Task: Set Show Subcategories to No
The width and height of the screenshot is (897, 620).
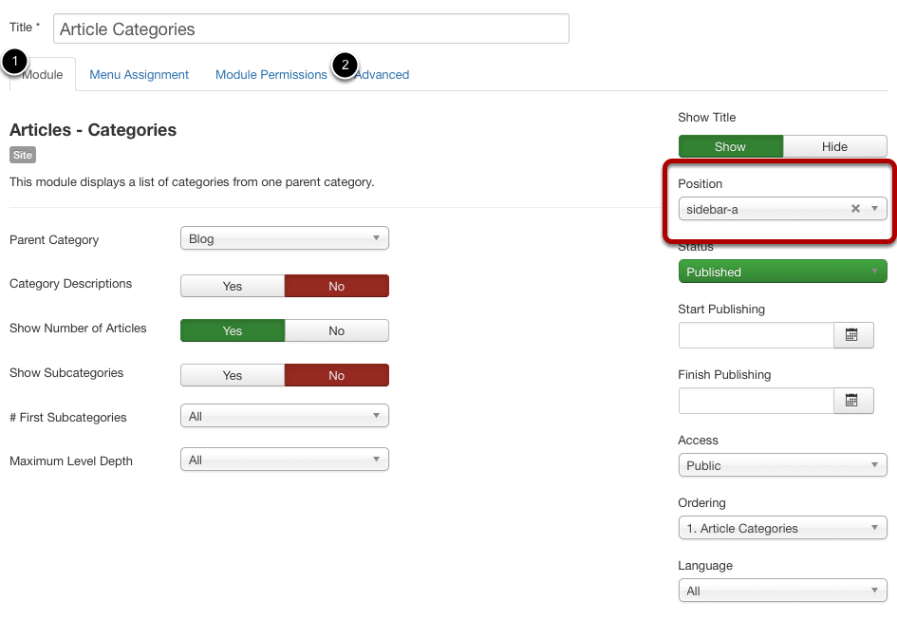Action: 336,375
